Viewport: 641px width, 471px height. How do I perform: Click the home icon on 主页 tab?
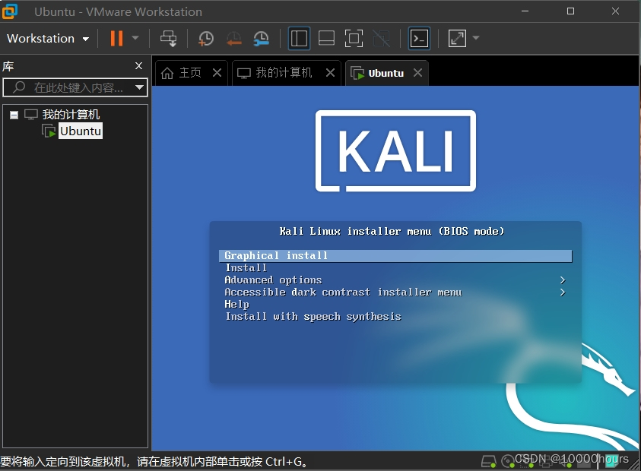[x=167, y=73]
